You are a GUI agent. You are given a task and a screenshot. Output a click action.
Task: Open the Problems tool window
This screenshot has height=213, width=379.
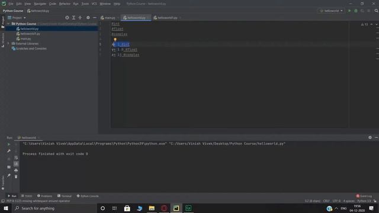(x=45, y=196)
